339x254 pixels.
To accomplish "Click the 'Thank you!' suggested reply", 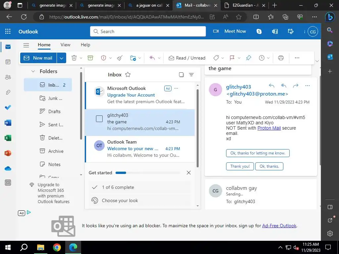I will 240,166.
